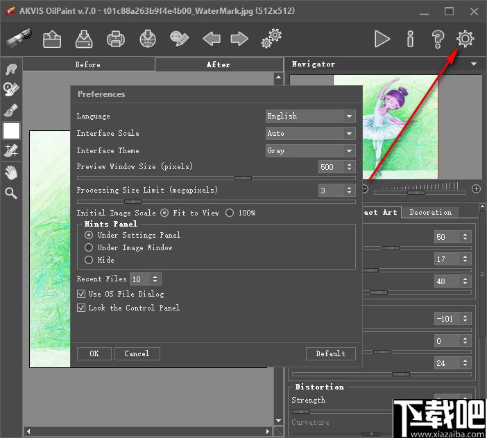Open an image file via toolbar
The height and width of the screenshot is (438, 487).
[52, 39]
